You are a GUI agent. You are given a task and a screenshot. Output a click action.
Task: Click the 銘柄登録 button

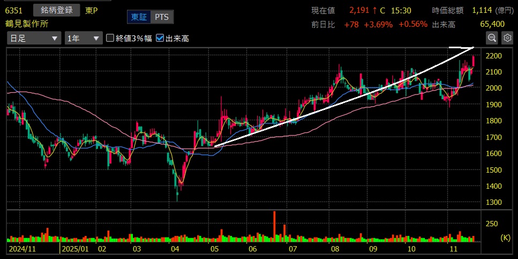tap(56, 10)
